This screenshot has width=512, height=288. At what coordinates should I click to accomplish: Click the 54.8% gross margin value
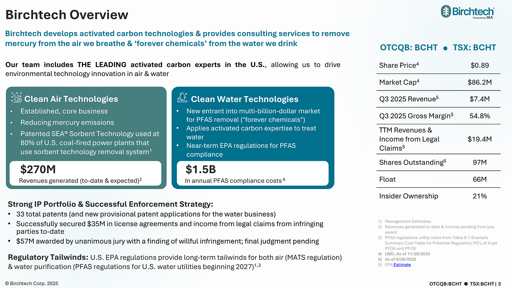[x=480, y=116]
